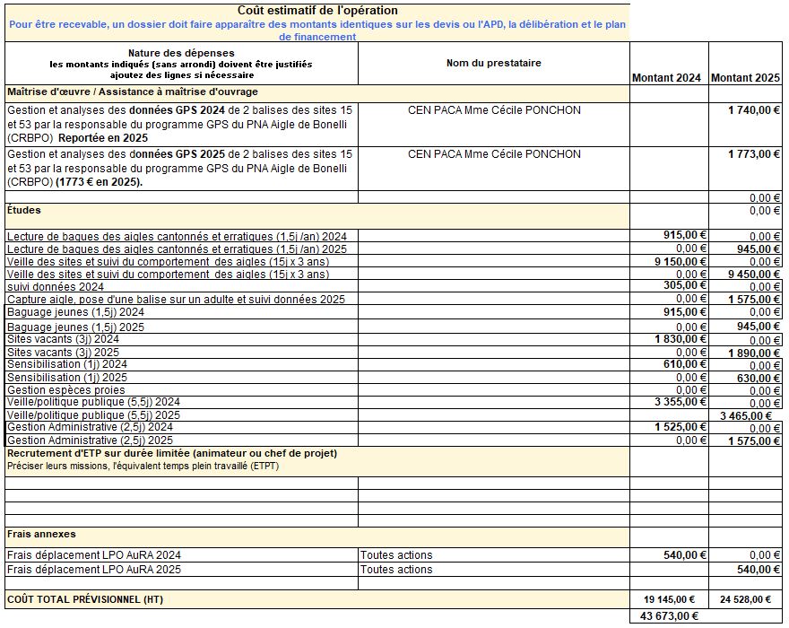Select the "Baguage jeunes (1,5j) 2025" label
Image resolution: width=789 pixels, height=628 pixels.
click(x=75, y=327)
